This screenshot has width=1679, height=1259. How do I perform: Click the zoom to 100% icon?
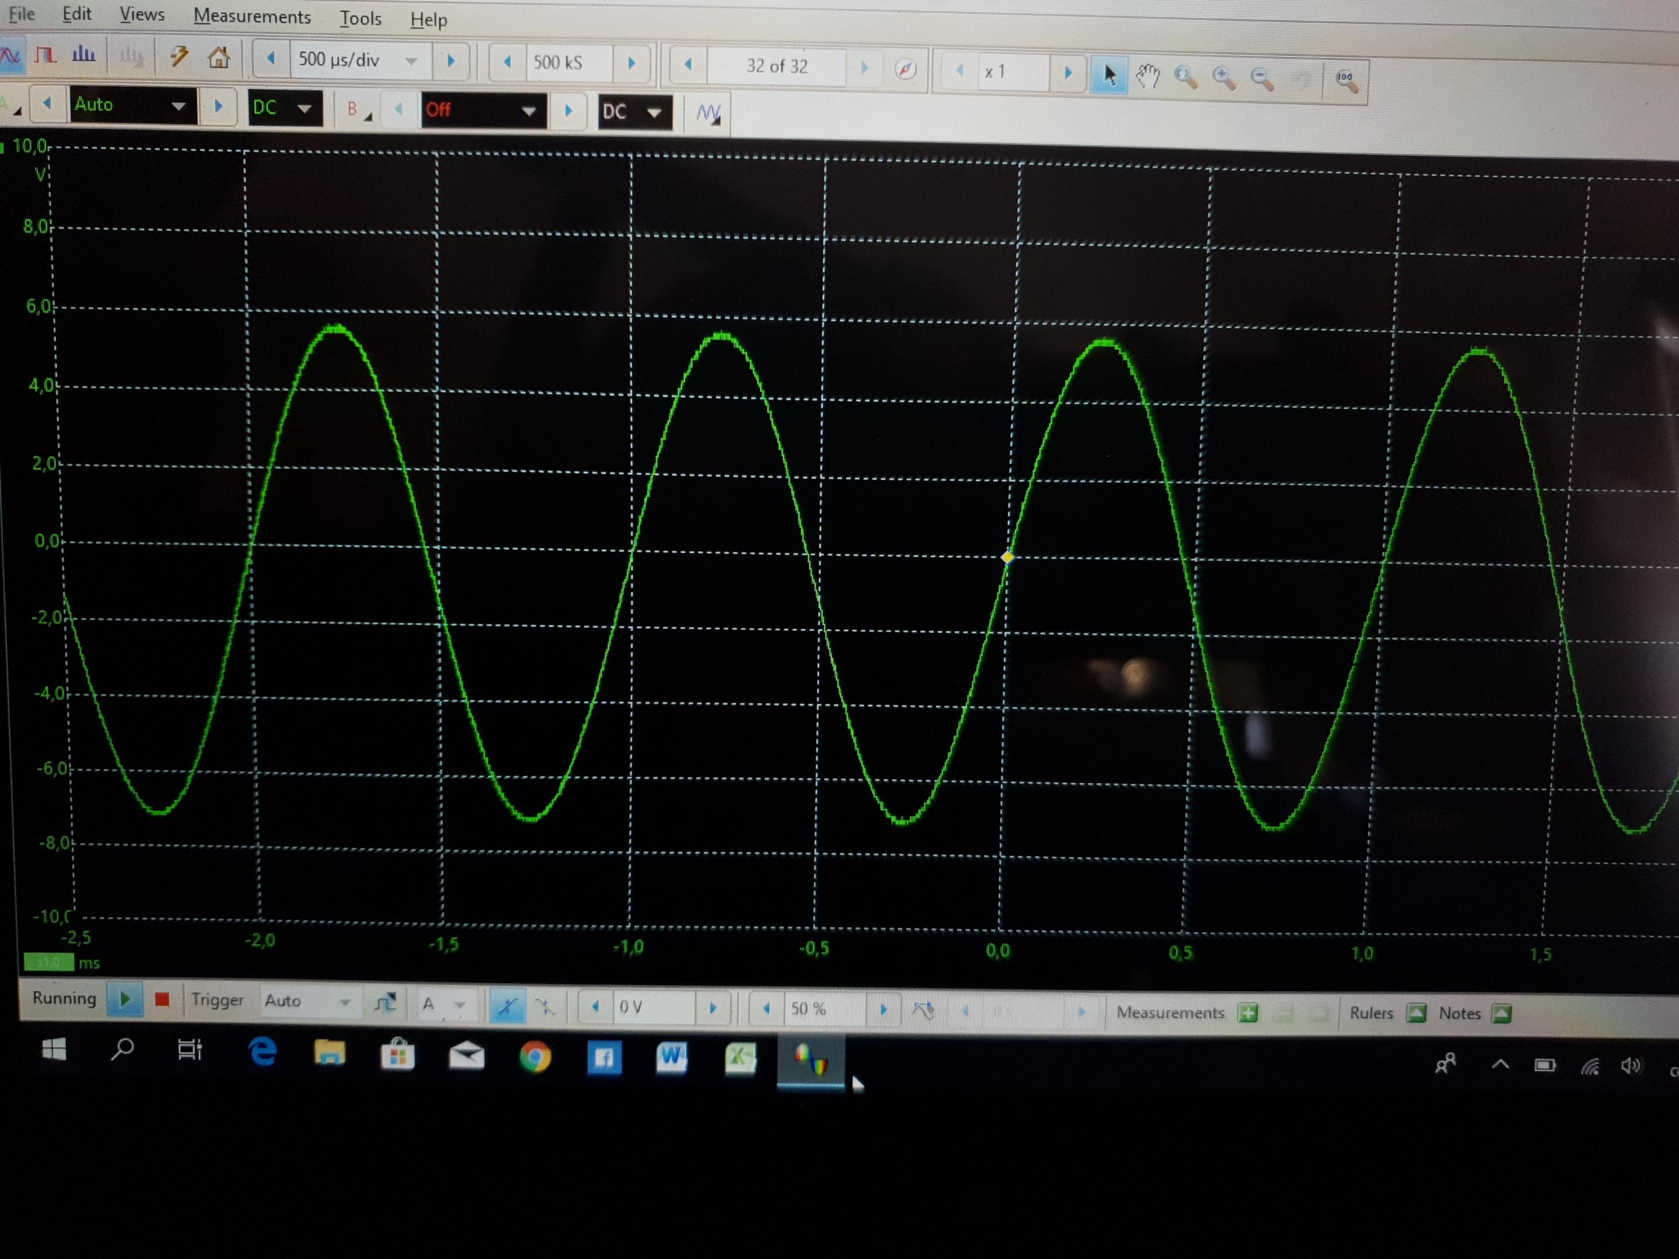1346,80
